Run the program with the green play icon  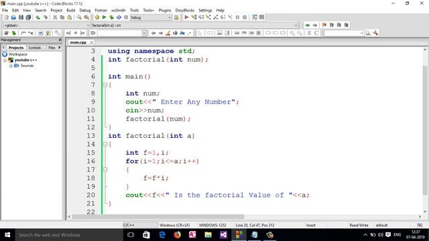[x=105, y=17]
